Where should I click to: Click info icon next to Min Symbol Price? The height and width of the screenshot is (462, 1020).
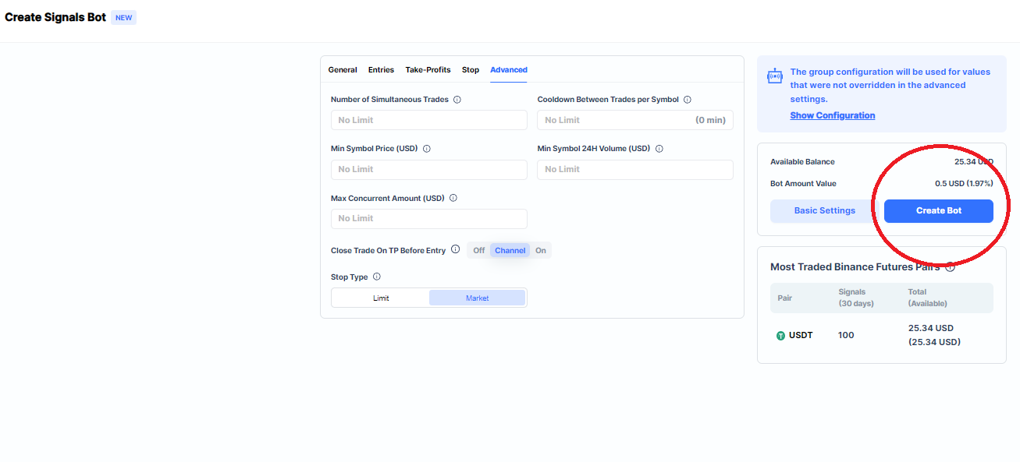427,149
